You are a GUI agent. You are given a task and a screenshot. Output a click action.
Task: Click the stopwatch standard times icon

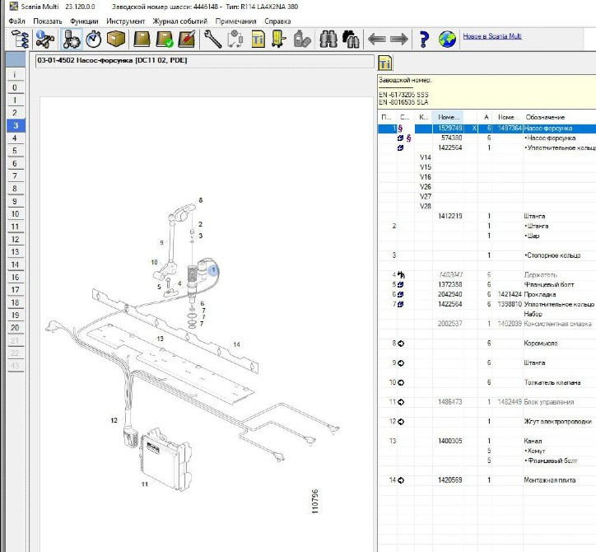click(94, 39)
